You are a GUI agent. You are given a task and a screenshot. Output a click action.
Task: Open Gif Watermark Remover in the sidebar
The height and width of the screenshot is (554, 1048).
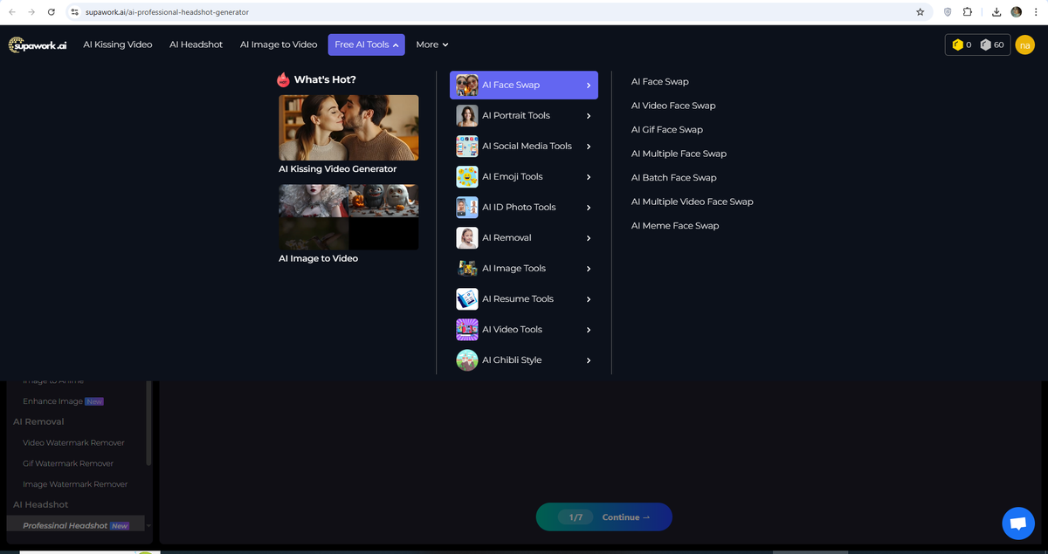(68, 463)
